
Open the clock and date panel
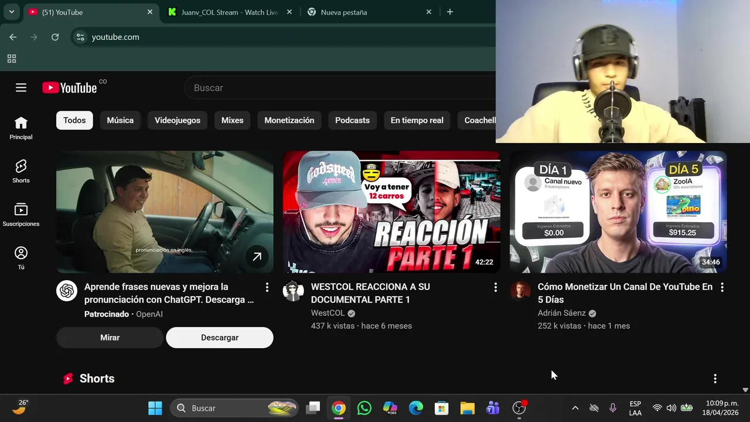tap(721, 408)
